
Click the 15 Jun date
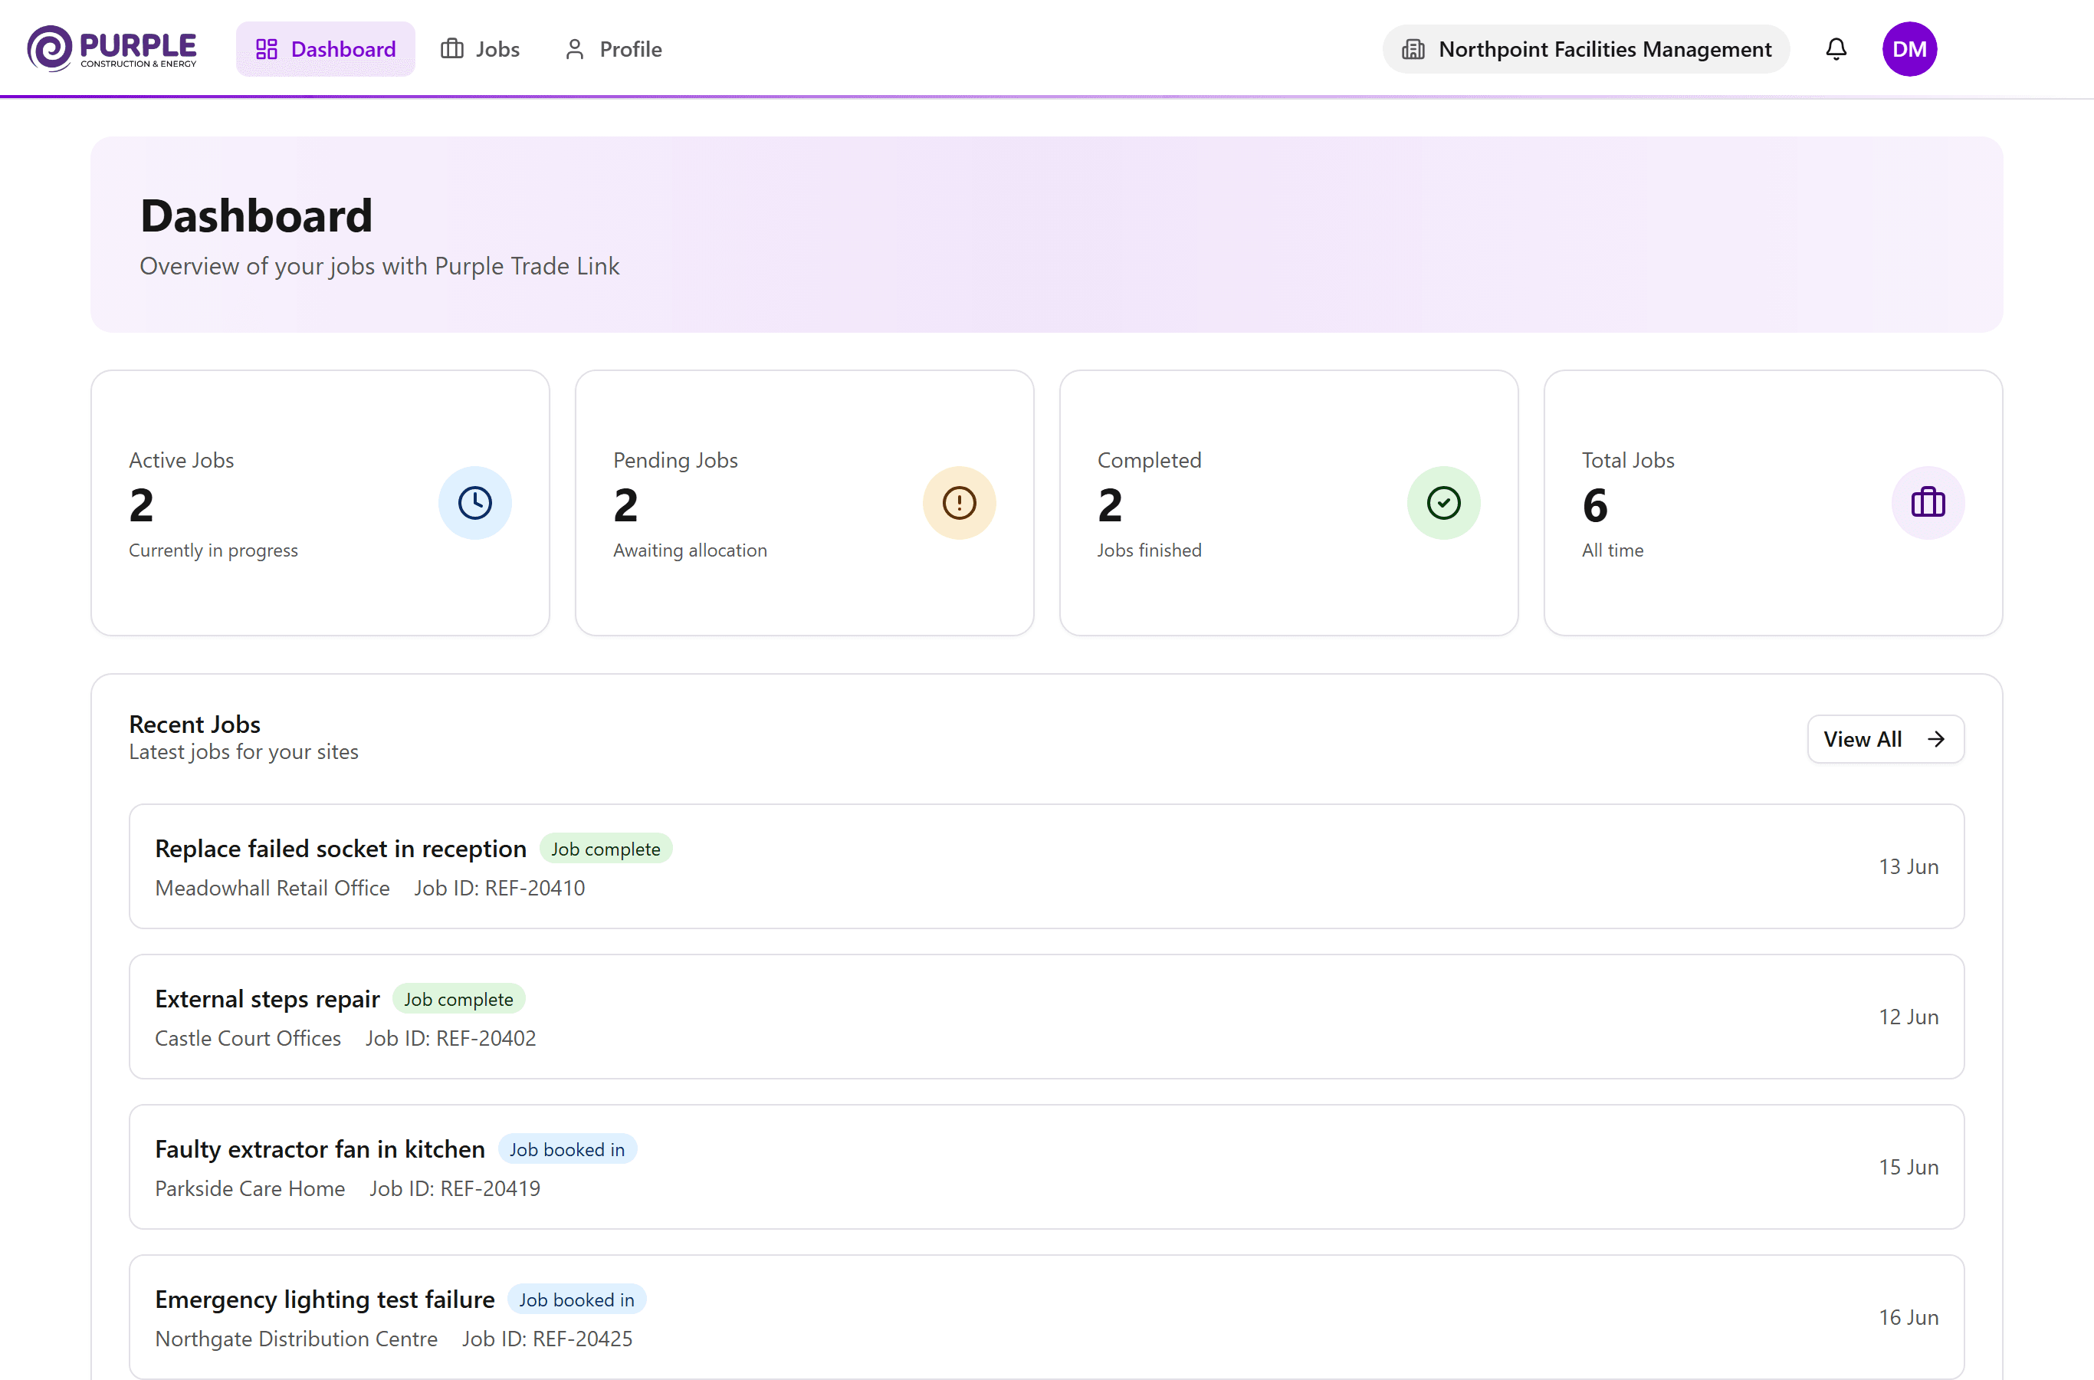tap(1909, 1168)
